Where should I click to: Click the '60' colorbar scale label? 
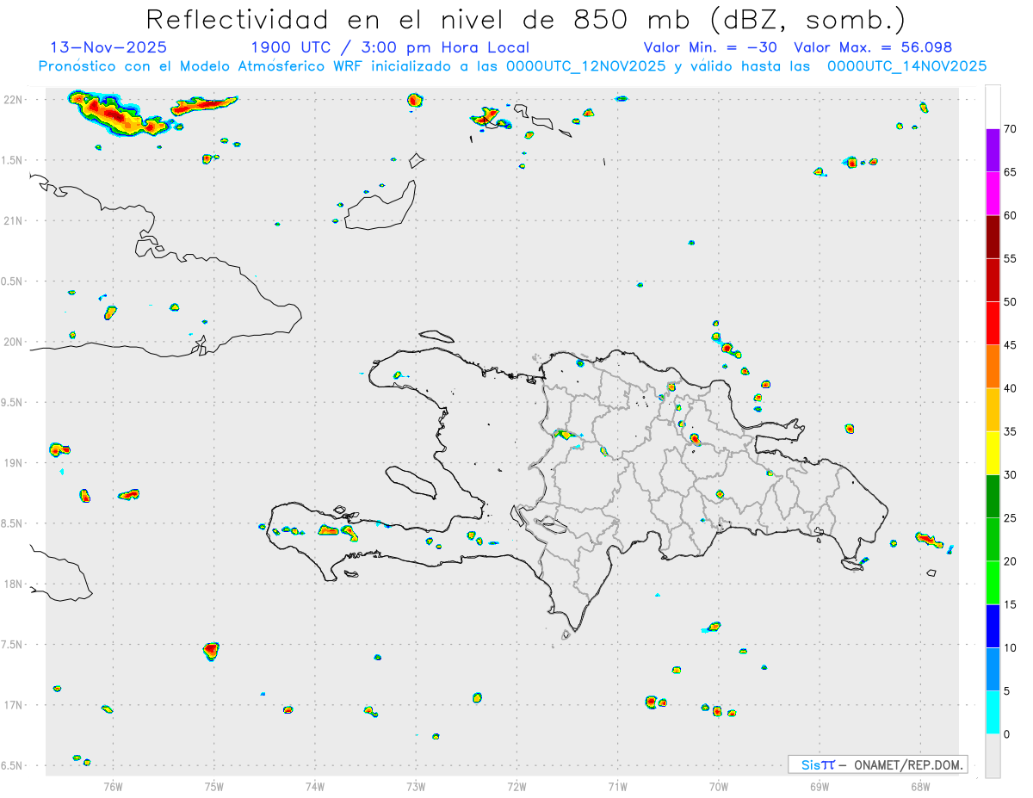1011,215
